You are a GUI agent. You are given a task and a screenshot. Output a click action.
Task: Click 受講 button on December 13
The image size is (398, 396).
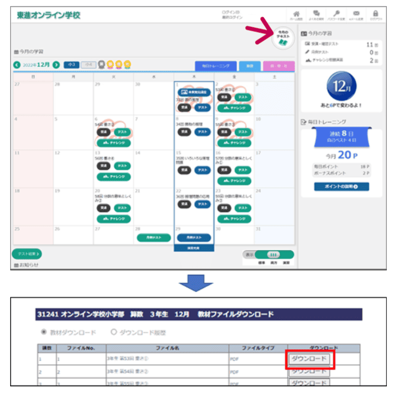104,166
